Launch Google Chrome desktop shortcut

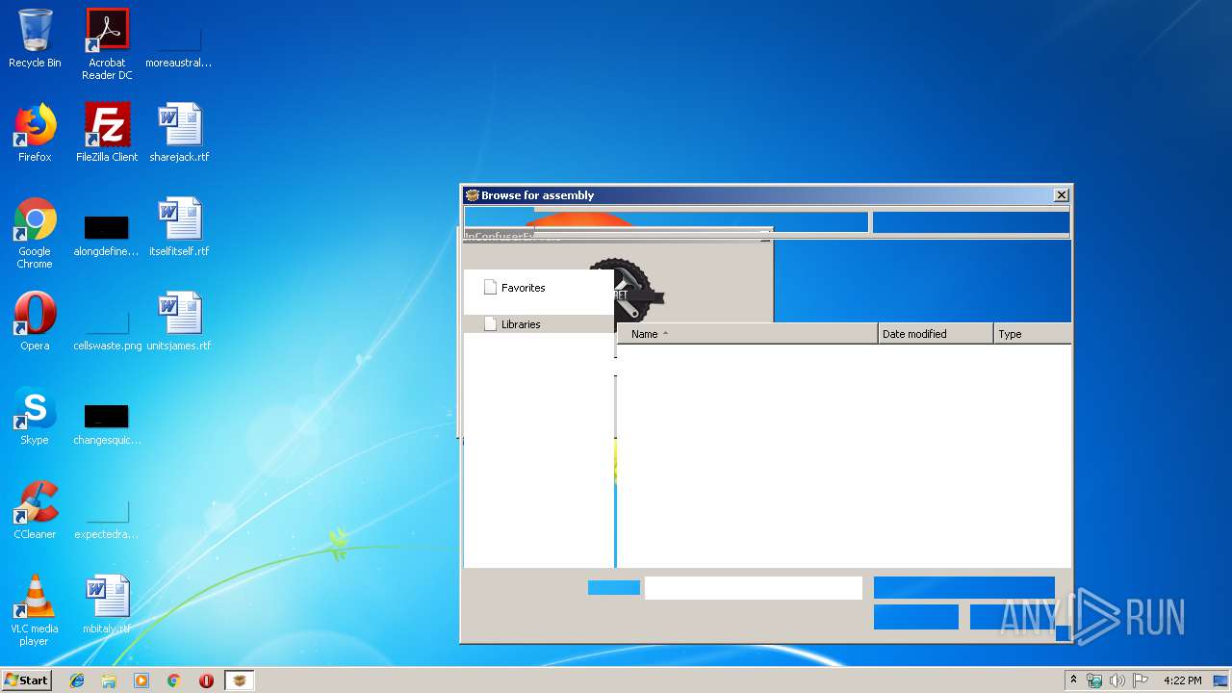click(x=35, y=234)
